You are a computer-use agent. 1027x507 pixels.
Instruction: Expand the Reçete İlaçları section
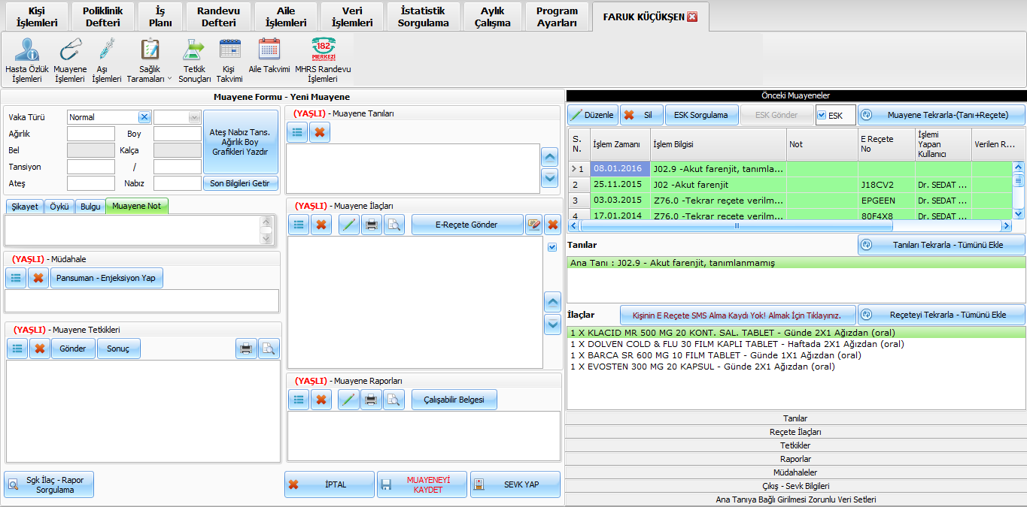[795, 432]
